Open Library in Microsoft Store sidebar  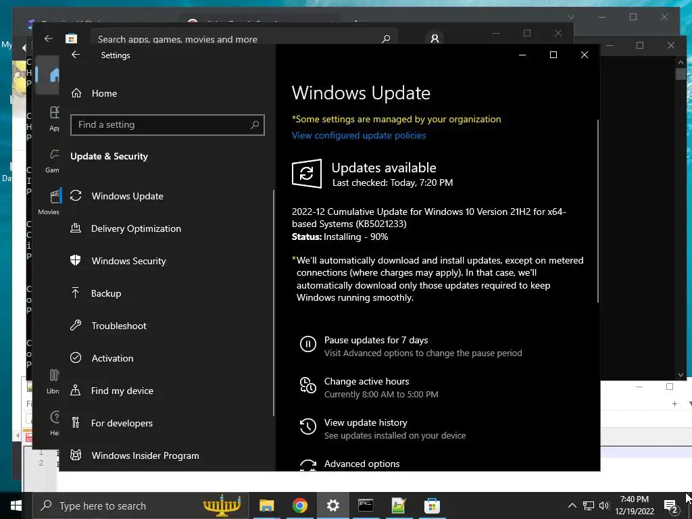point(49,382)
